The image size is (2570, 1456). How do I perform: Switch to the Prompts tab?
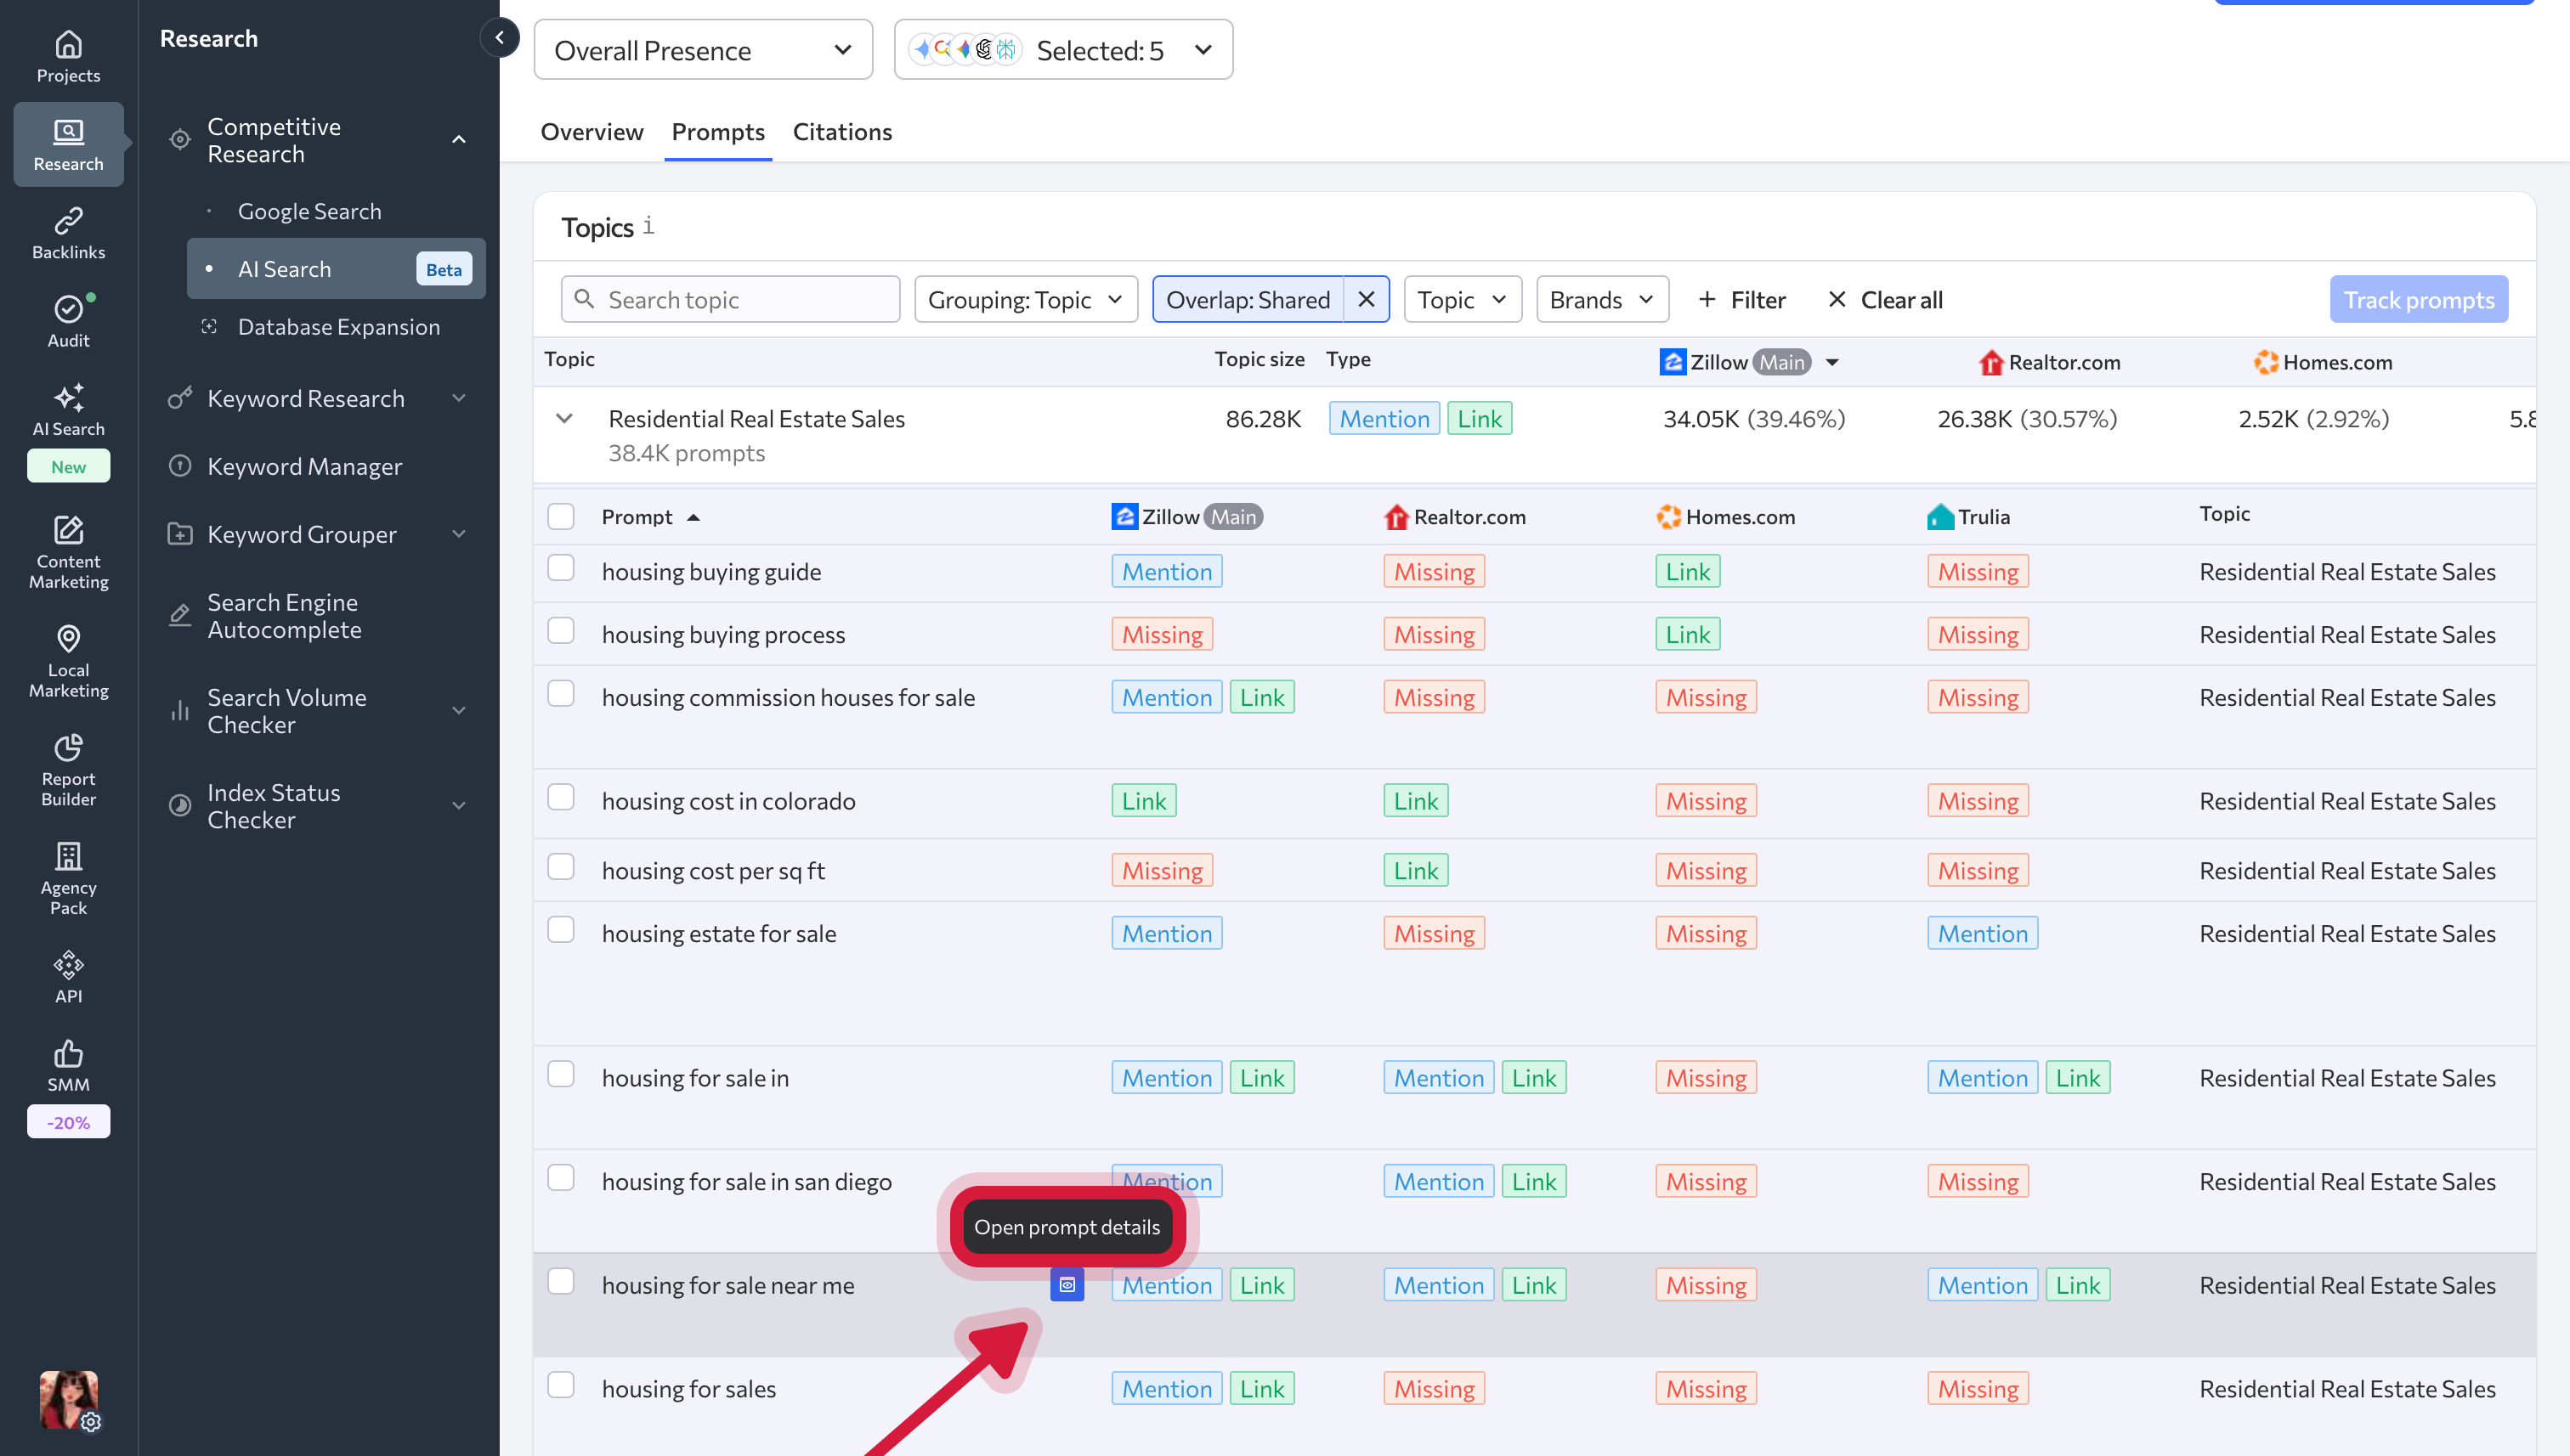tap(718, 132)
